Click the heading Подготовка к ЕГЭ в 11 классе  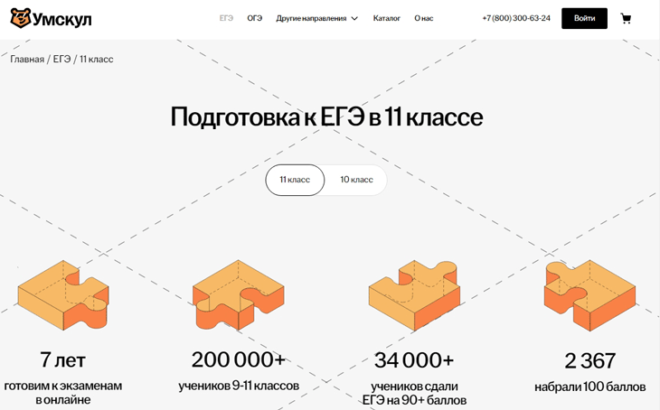326,116
